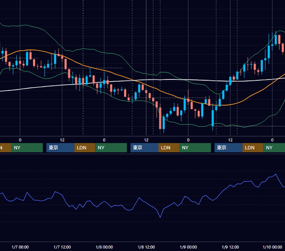This screenshot has width=285, height=251.
Task: Select the 東京 session block above 1/8 12:00
Action: pyautogui.click(x=145, y=148)
